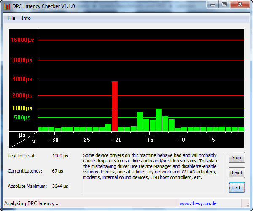Click the device driver warning message text
Image resolution: width=253 pixels, height=211 pixels.
point(151,166)
